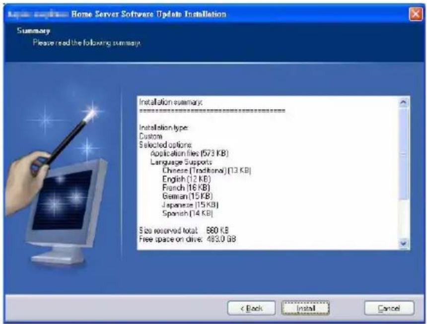Screen dimensions: 427x324
Task: Click the 'Installation type:' text
Action: click(x=163, y=128)
